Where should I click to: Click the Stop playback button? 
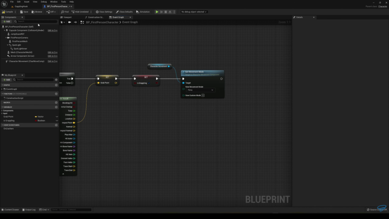[x=166, y=12]
